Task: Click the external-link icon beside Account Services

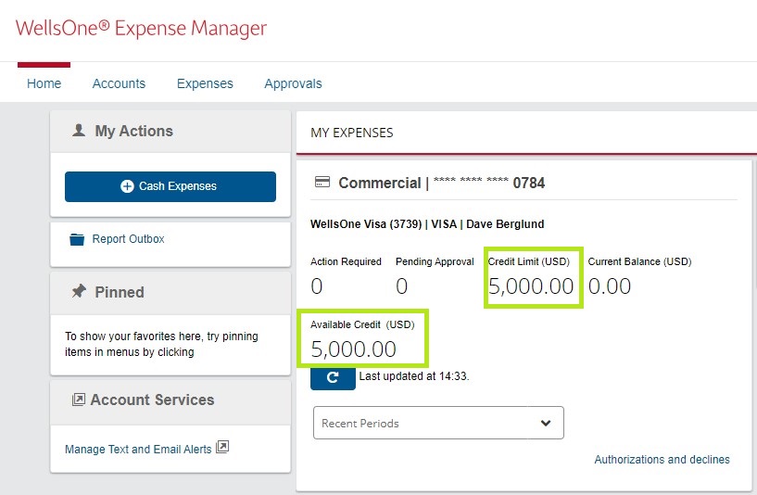Action: 79,400
